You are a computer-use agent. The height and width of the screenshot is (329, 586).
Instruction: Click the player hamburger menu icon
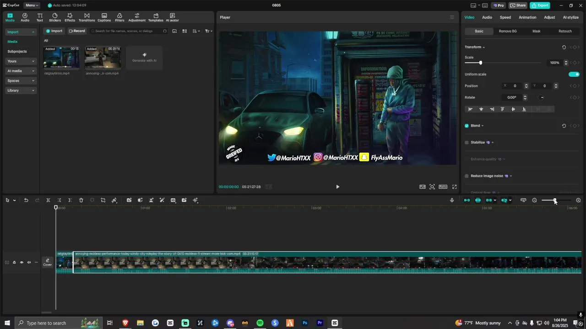tap(452, 17)
